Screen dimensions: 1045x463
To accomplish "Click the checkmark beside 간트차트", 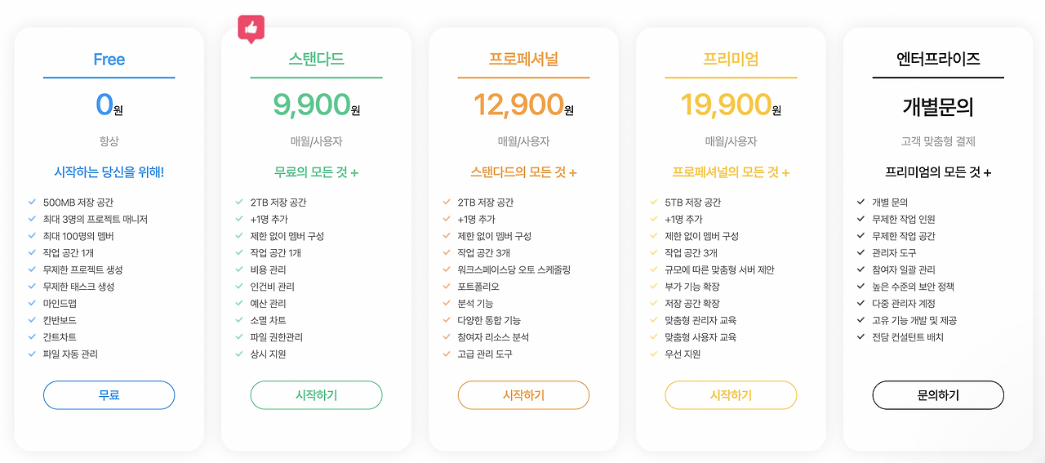I will (32, 337).
